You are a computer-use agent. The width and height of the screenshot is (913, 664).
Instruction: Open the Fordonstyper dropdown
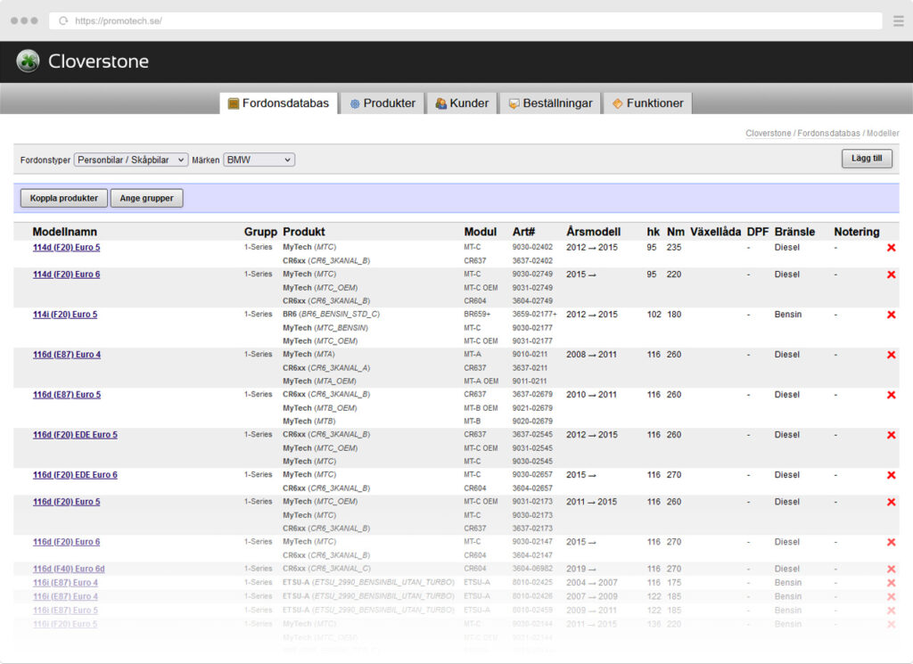point(130,160)
